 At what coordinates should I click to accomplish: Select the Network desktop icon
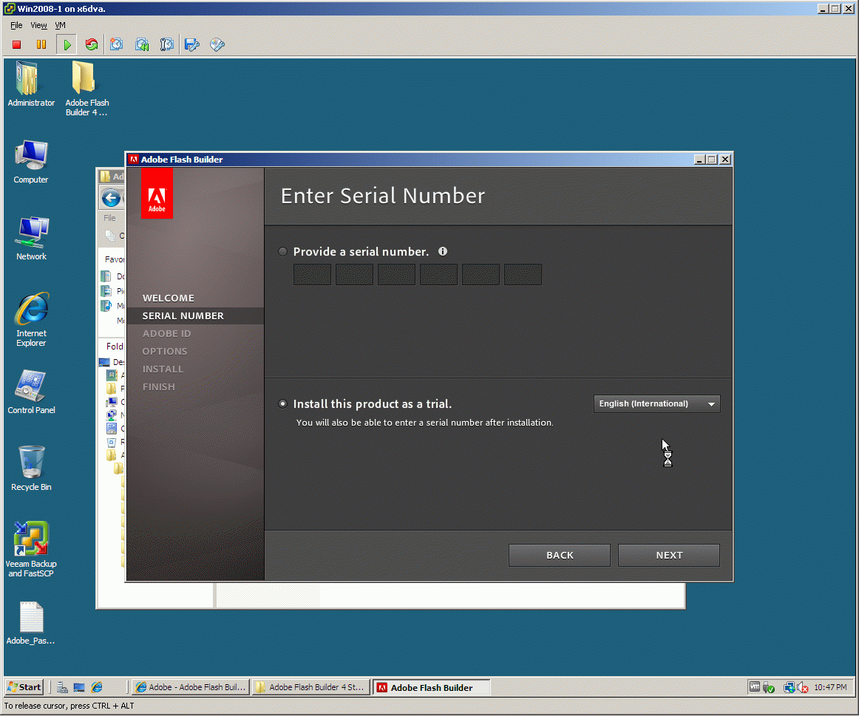[x=31, y=239]
